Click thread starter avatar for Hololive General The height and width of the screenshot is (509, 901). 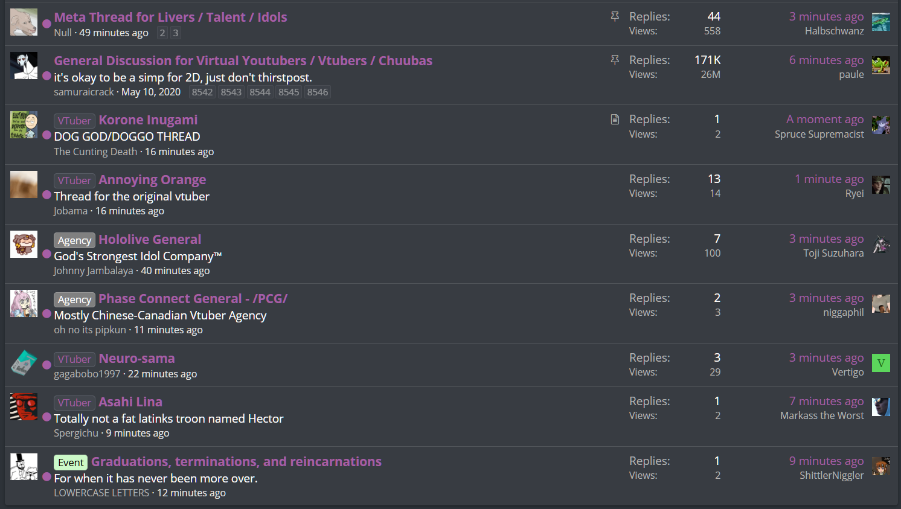pyautogui.click(x=24, y=244)
